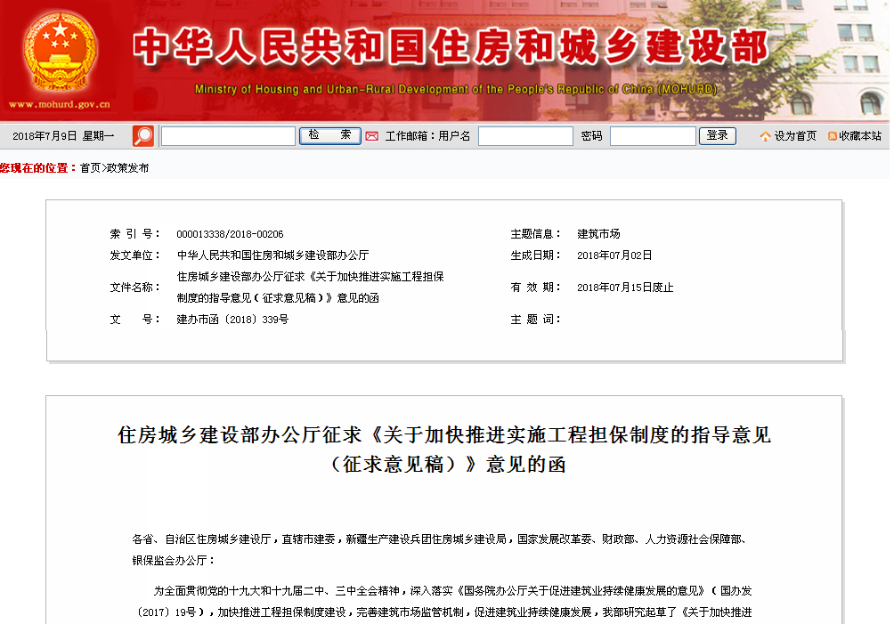Click the RSS-style icon beside 收藏本站
The height and width of the screenshot is (624, 894).
pos(832,136)
